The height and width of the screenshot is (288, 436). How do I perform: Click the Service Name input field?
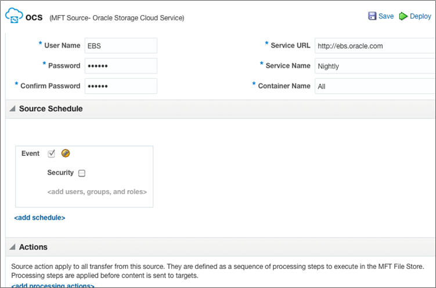[x=376, y=65]
